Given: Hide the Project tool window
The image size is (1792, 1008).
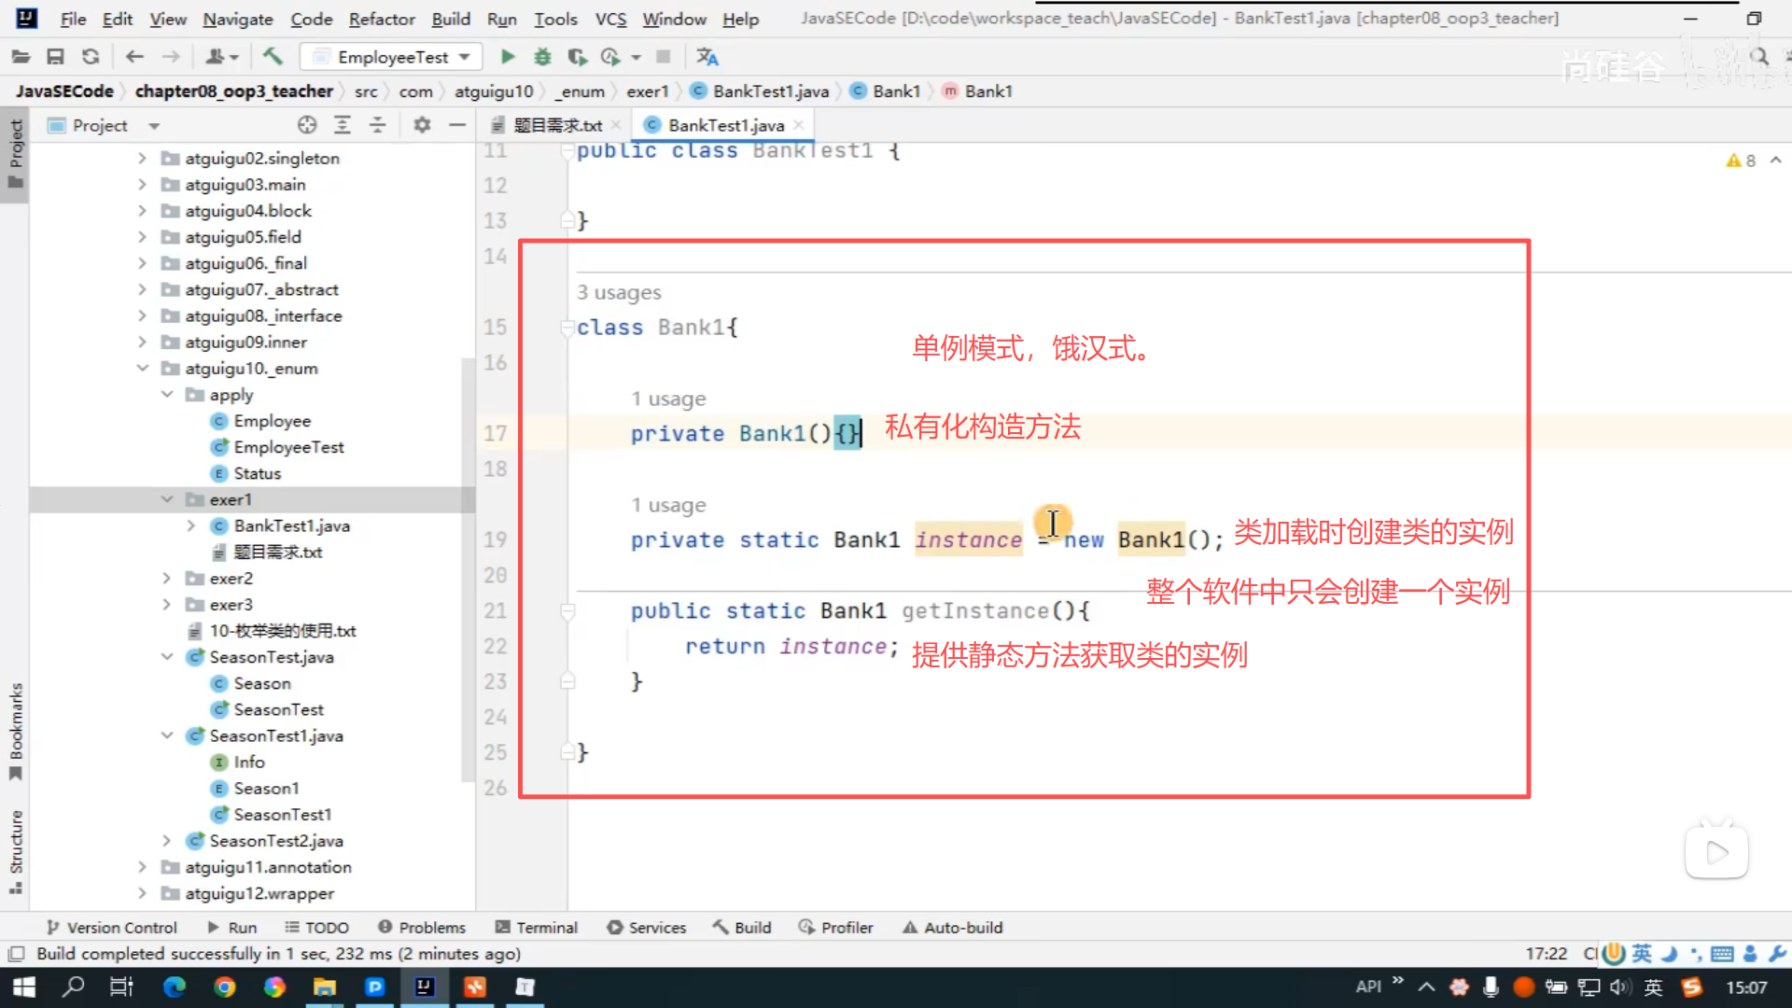Looking at the screenshot, I should pyautogui.click(x=457, y=125).
